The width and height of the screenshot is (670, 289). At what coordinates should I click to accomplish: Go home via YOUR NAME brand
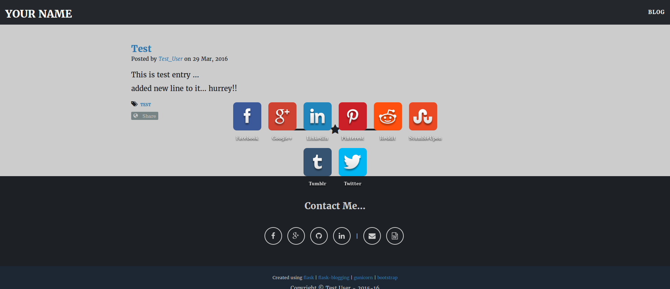click(x=38, y=14)
